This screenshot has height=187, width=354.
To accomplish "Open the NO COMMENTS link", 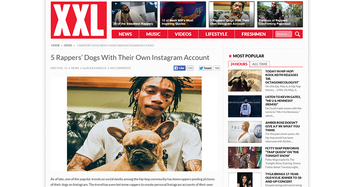I will coord(120,68).
